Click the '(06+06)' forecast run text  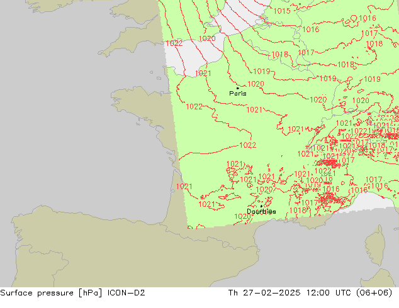pos(374,293)
